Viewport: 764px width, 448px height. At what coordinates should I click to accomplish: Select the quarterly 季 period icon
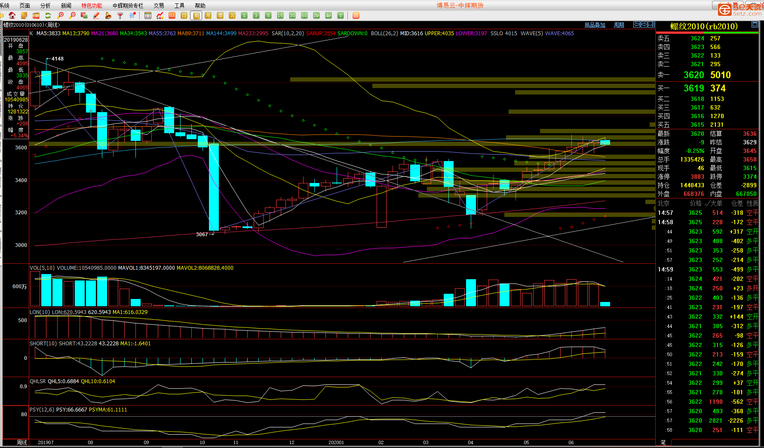pos(220,15)
